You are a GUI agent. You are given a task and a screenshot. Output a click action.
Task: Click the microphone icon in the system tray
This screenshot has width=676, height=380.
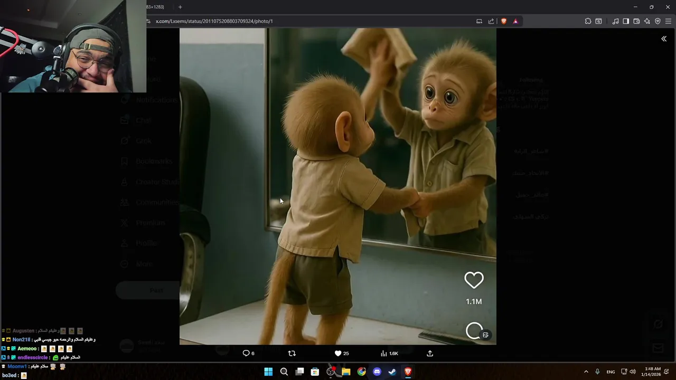tap(597, 372)
